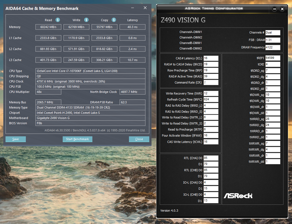Select L1 Cache read 2333.8 GB/s value
The image size is (292, 224).
(48, 38)
